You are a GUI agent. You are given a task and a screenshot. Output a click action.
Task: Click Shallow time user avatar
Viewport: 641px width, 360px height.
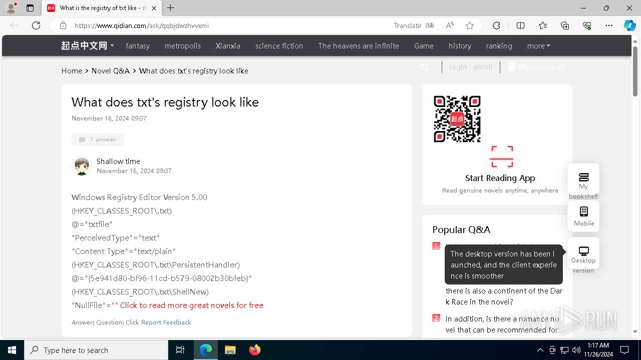coord(81,166)
